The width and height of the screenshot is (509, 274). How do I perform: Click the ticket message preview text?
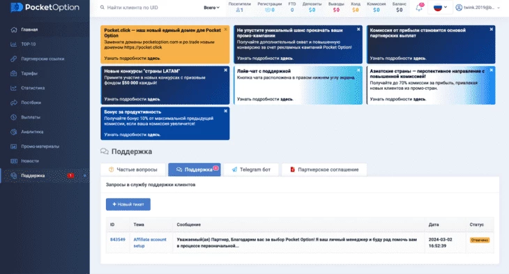click(x=297, y=243)
